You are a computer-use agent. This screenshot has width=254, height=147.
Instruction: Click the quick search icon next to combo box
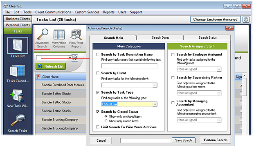coord(75,58)
